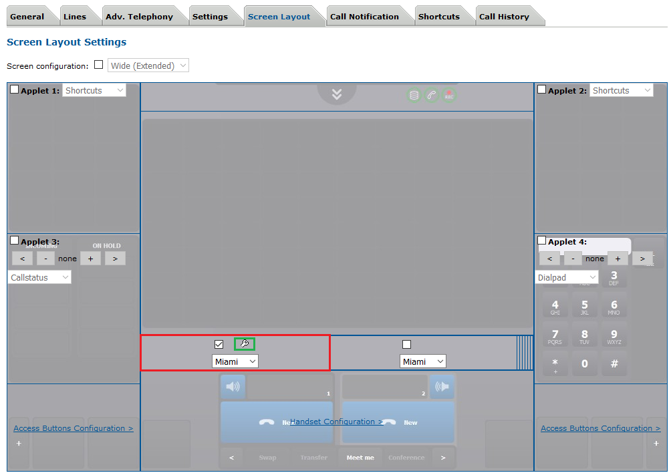Image resolution: width=671 pixels, height=475 pixels.
Task: Check the empty box above the right Miami dropdown
Action: [x=406, y=344]
